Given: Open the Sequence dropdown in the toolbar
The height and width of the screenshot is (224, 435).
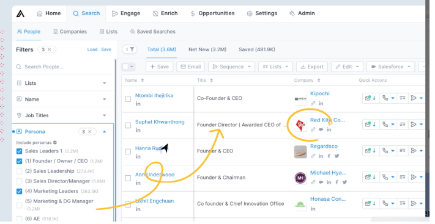Looking at the screenshot, I should (232, 67).
